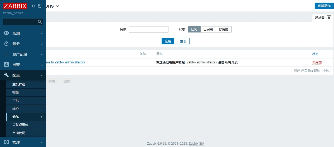Click the 创建动作 button
The image size is (334, 147).
[x=324, y=6]
